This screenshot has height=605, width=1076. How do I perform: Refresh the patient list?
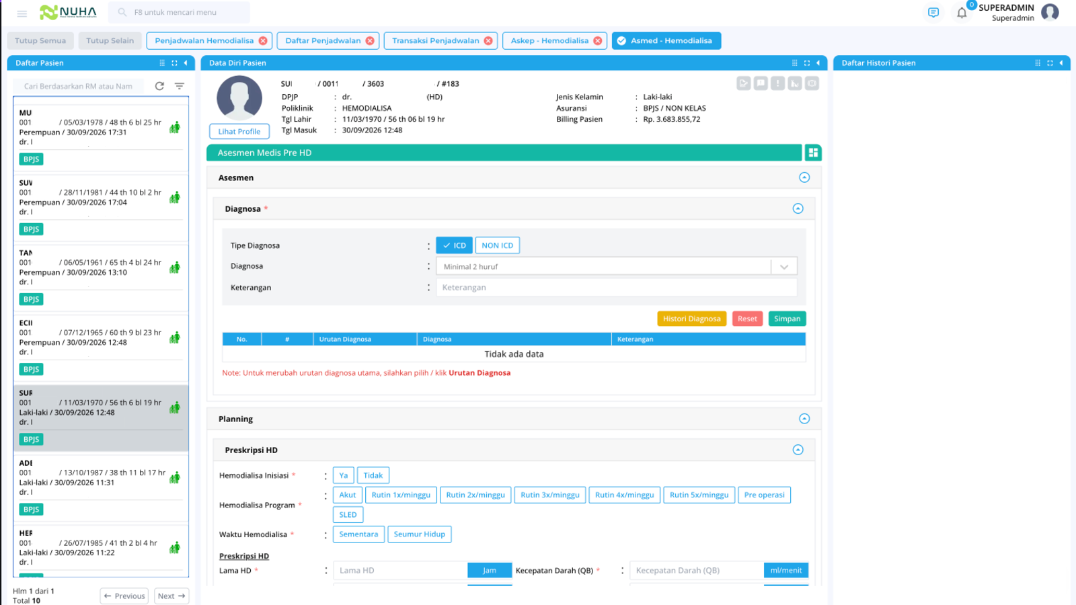[159, 86]
